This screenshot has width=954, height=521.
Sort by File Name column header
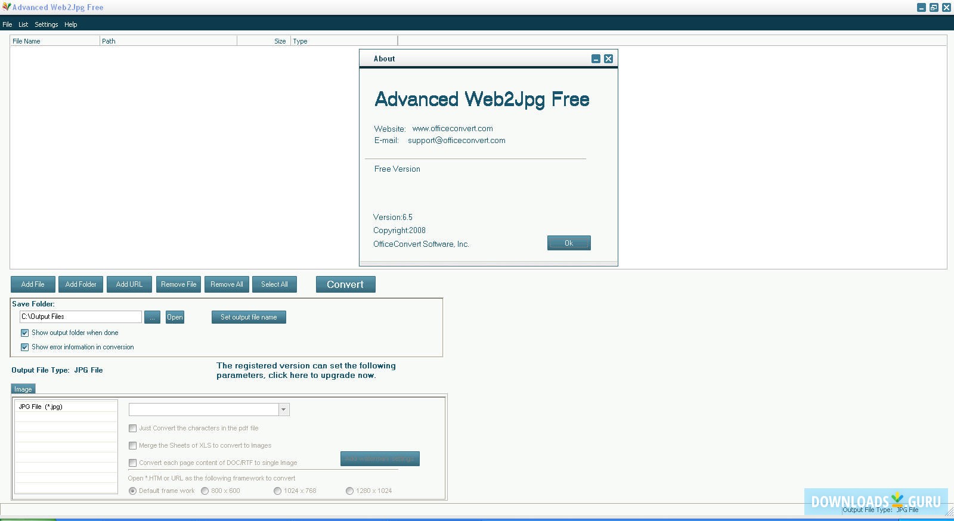[55, 41]
